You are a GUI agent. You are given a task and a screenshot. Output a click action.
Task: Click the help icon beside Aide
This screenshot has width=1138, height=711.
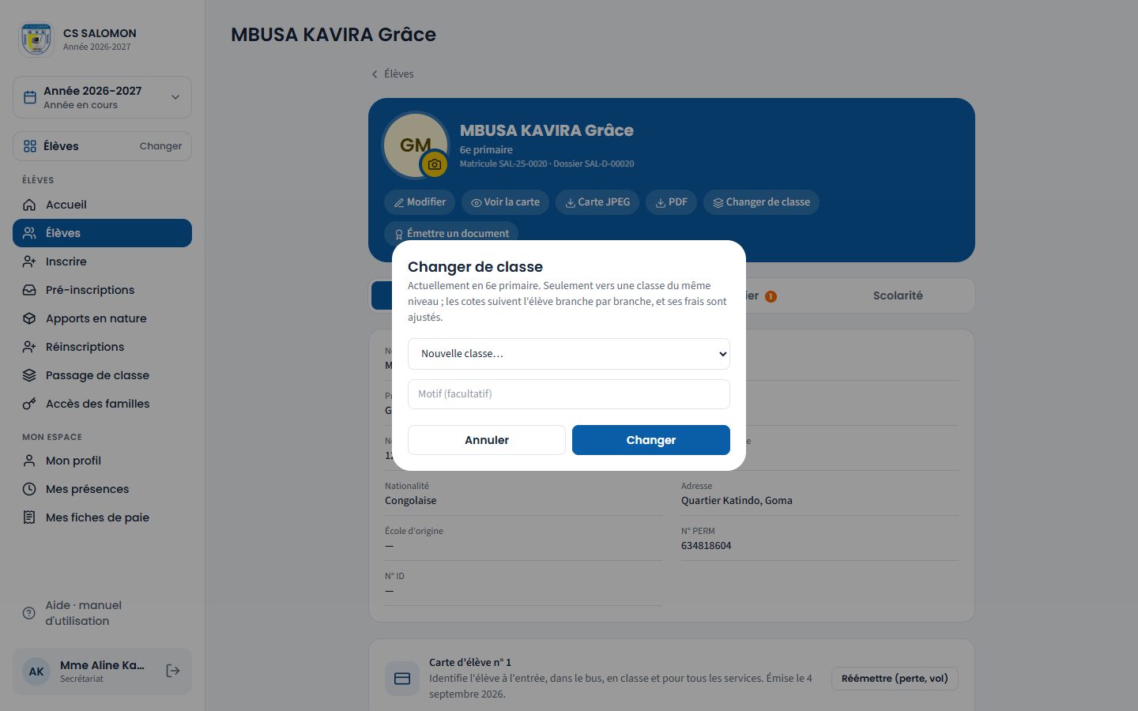(29, 613)
